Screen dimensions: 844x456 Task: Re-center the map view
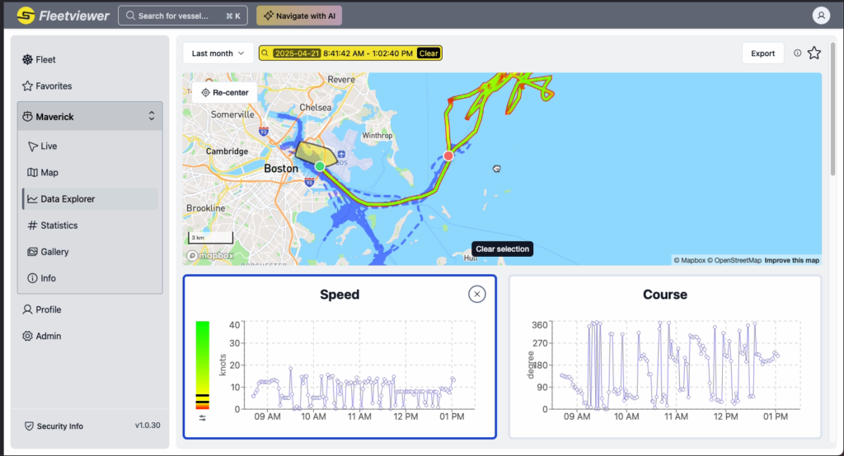224,93
